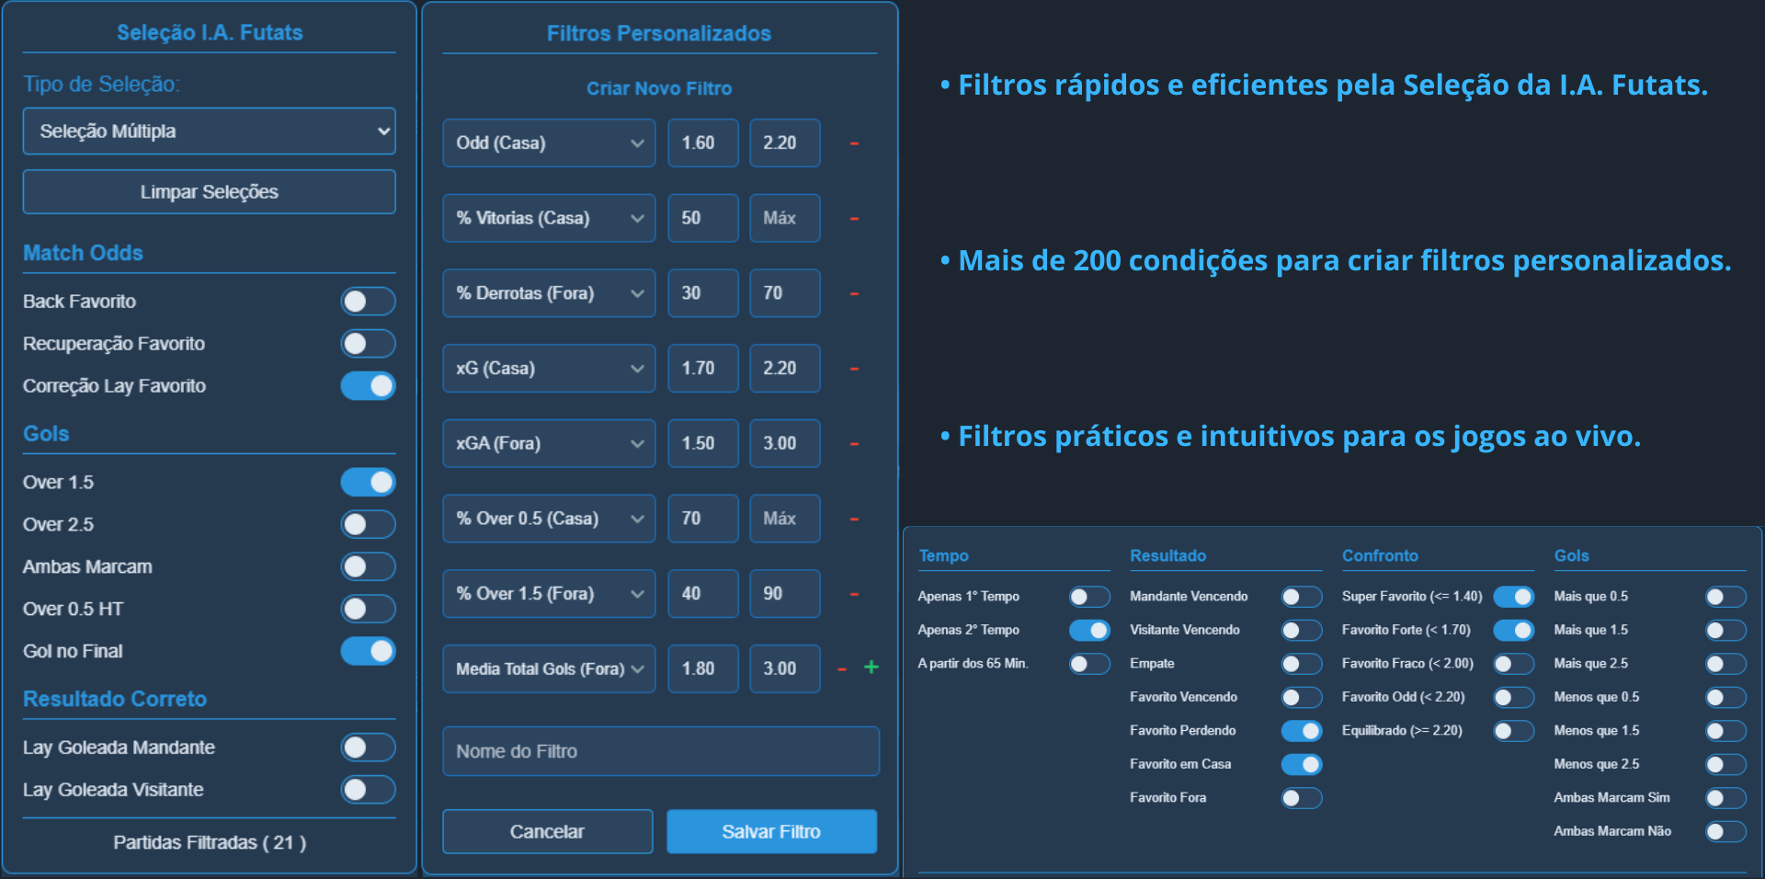Enable Apenas 1° Tempo filter
Viewport: 1765px width, 879px height.
[x=1090, y=598]
